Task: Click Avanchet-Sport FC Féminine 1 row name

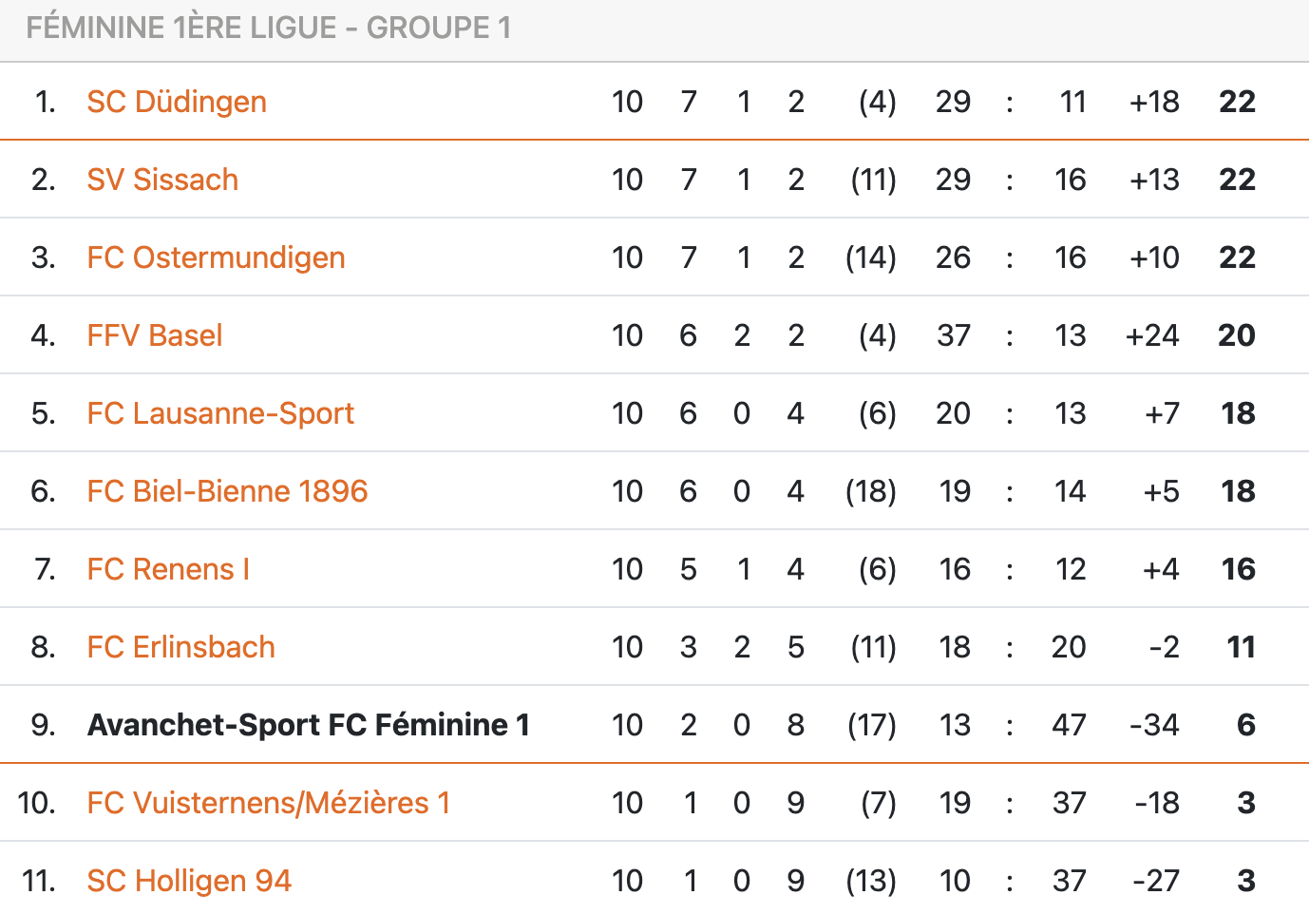Action: (x=309, y=725)
